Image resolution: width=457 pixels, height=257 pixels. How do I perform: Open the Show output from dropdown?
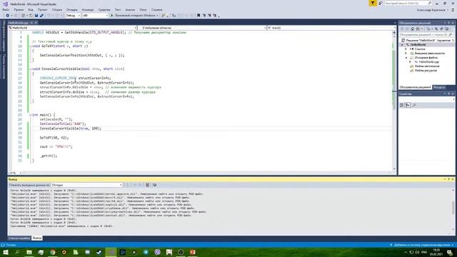click(86, 185)
